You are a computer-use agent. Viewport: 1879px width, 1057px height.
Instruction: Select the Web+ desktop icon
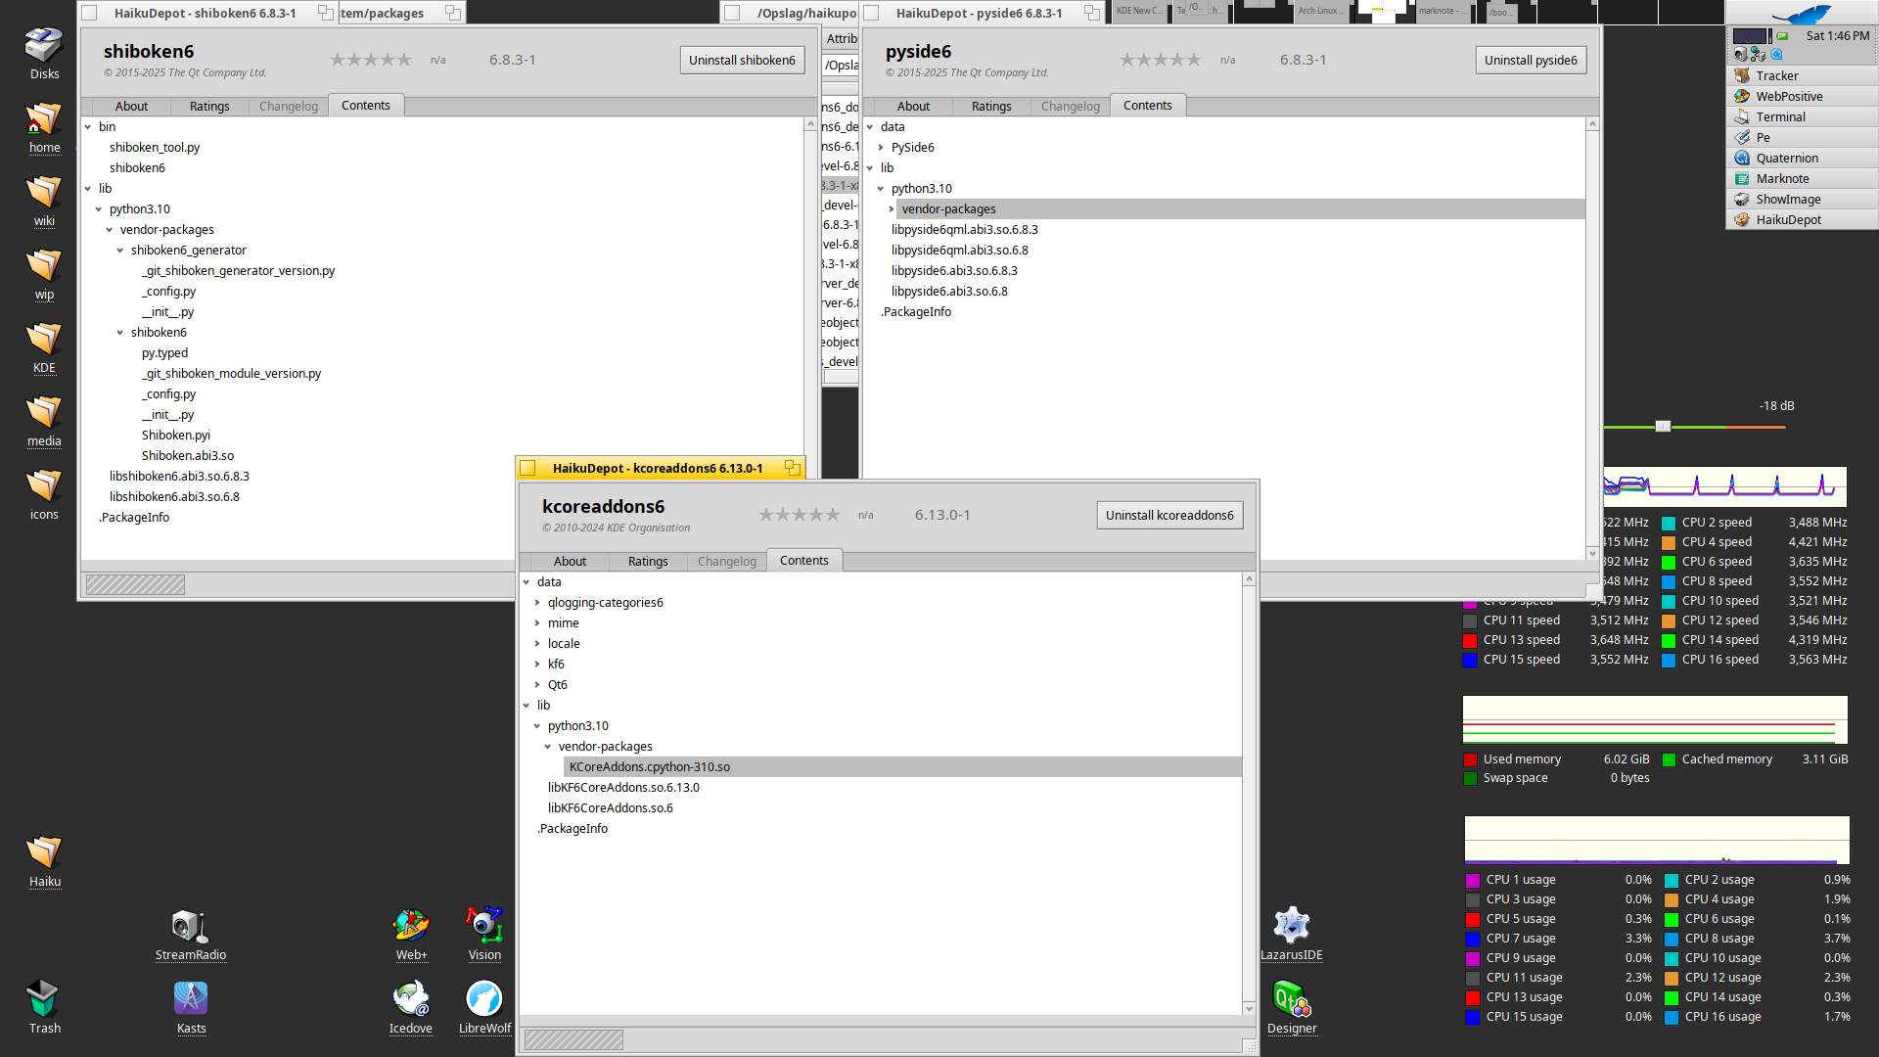point(411,935)
